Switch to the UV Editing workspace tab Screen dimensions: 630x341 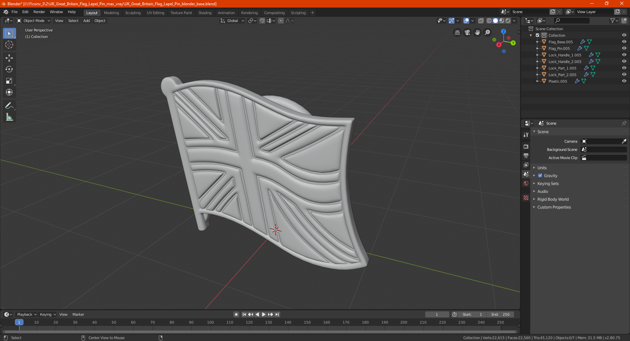point(156,13)
